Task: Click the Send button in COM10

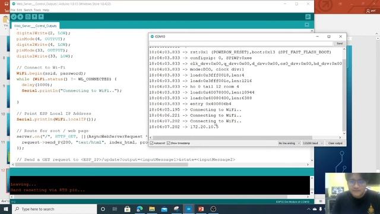Action: [x=339, y=43]
